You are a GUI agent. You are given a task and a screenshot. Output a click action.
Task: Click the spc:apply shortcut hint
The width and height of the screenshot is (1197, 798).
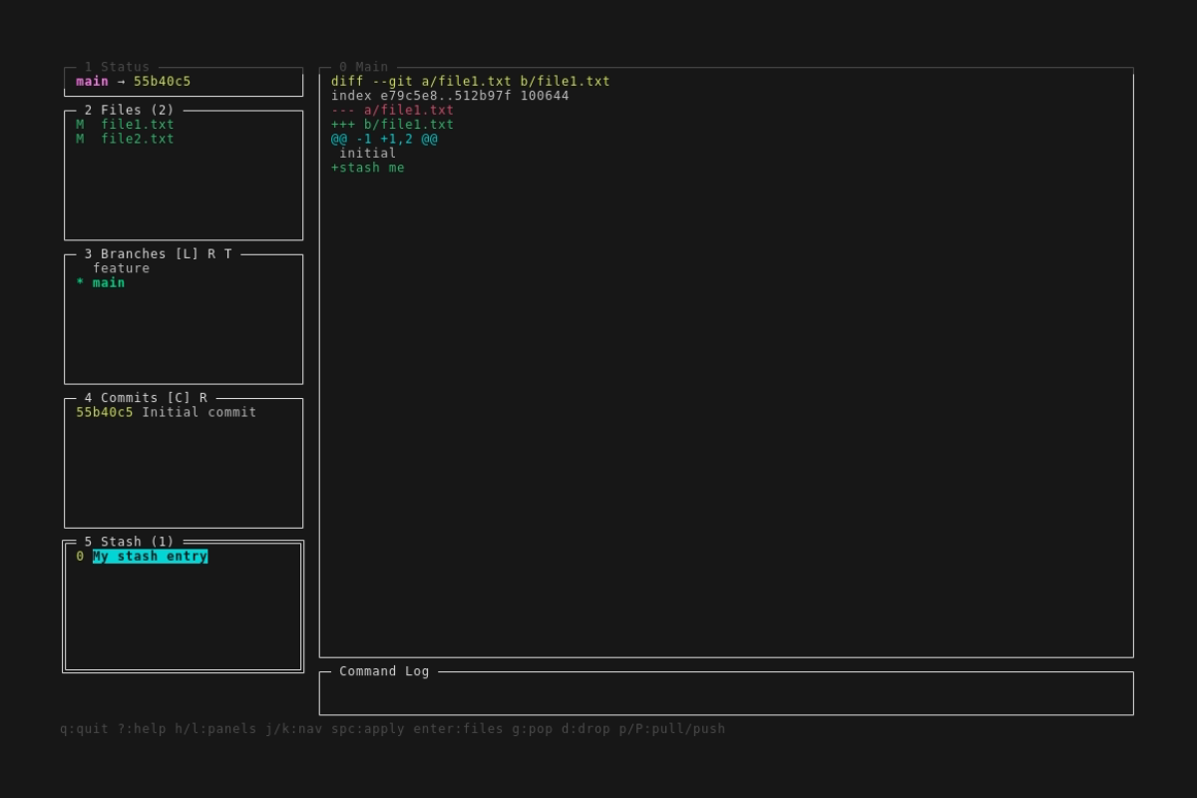click(x=368, y=729)
